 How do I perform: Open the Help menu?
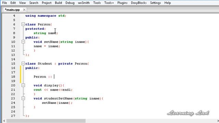click(167, 3)
